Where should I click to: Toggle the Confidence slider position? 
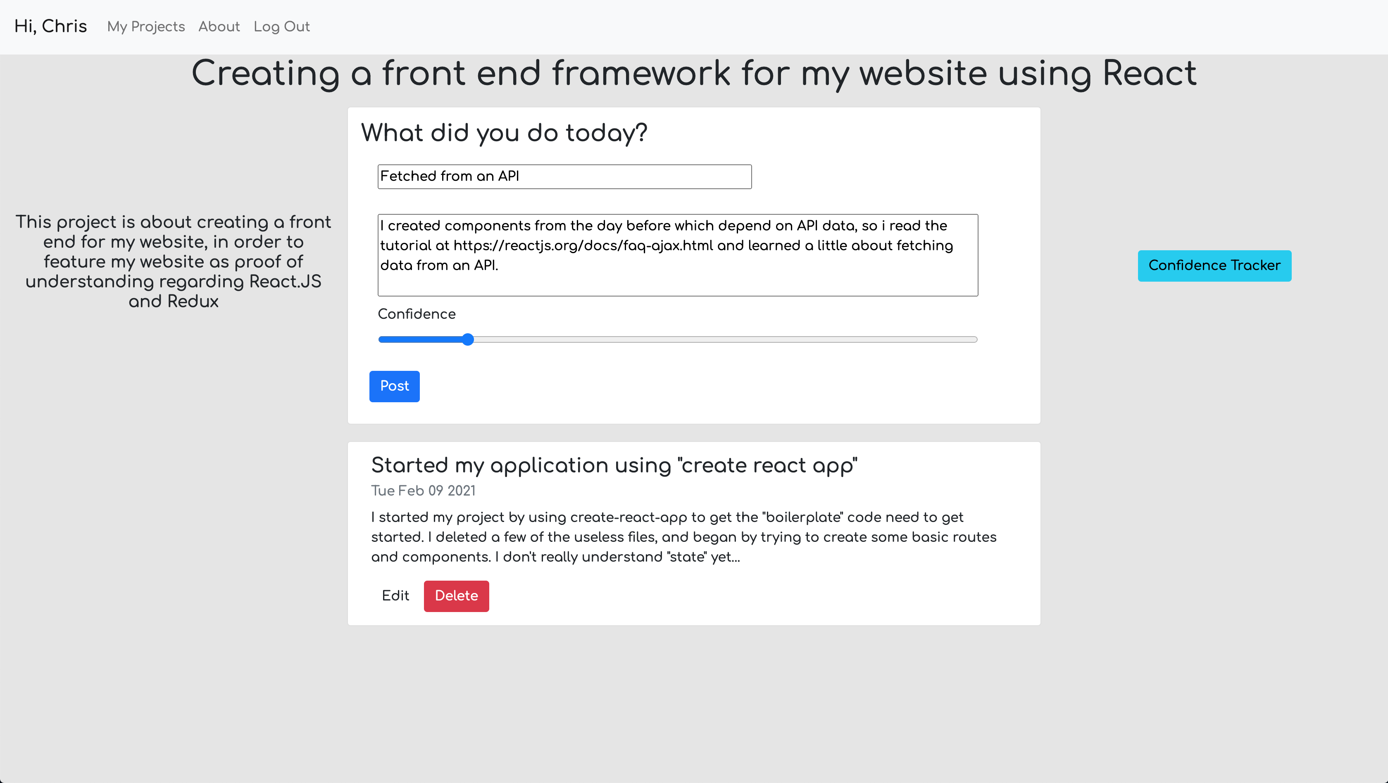(466, 339)
